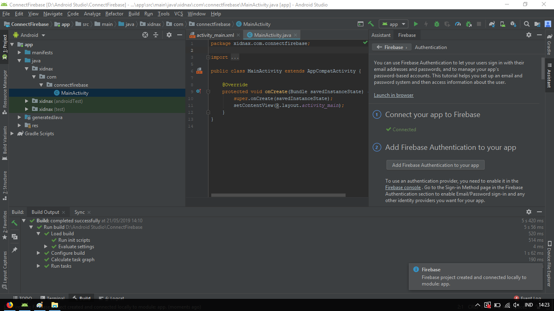
Task: Click the Scroll from Source icon in Project panel
Action: pyautogui.click(x=145, y=35)
